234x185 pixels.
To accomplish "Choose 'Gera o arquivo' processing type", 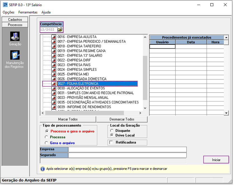I will coord(47,143).
